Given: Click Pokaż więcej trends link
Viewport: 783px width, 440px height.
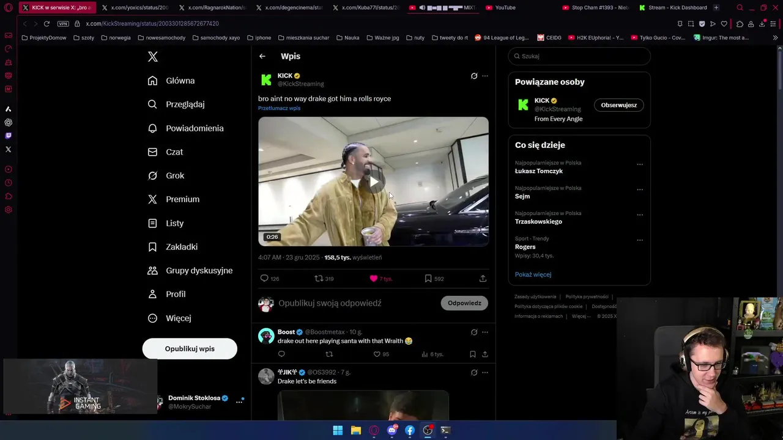Looking at the screenshot, I should (x=533, y=274).
